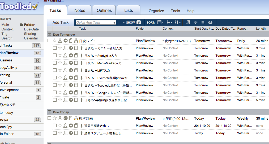269x144 pixels.
Task: Click subtask hierarchy icon of 日次レビュー
Action: click(x=76, y=41)
